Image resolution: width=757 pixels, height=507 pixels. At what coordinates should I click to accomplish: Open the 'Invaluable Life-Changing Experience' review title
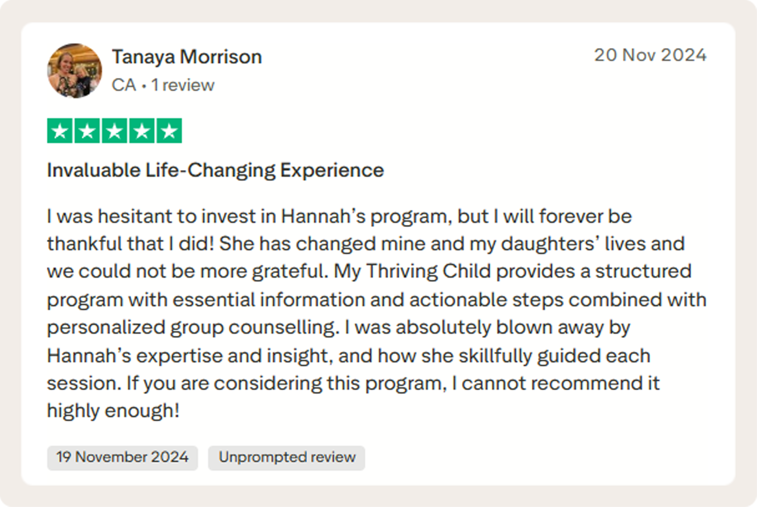click(215, 170)
